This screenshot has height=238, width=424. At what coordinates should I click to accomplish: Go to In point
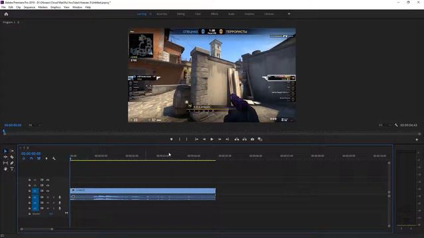click(x=197, y=139)
